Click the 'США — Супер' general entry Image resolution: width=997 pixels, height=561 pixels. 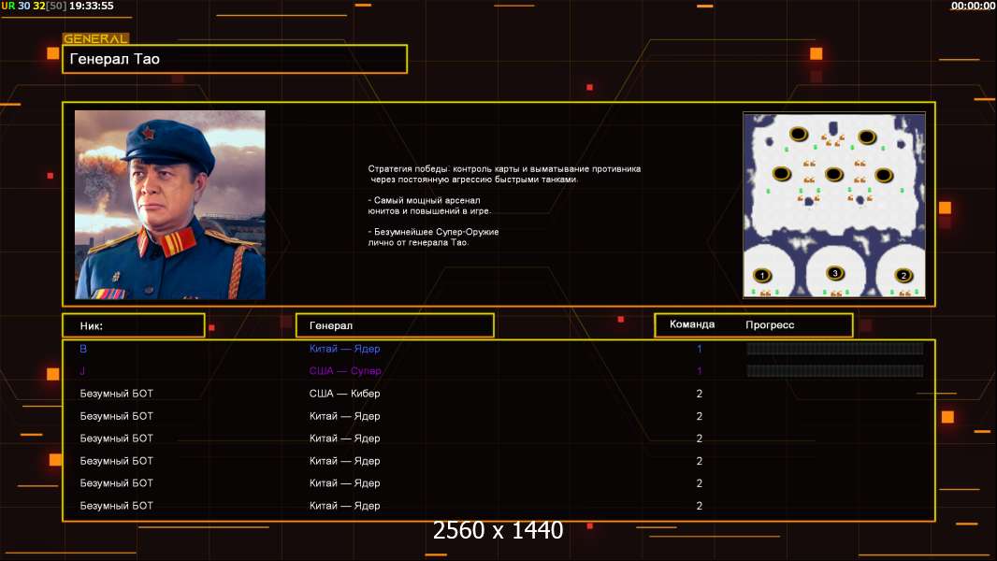tap(345, 371)
